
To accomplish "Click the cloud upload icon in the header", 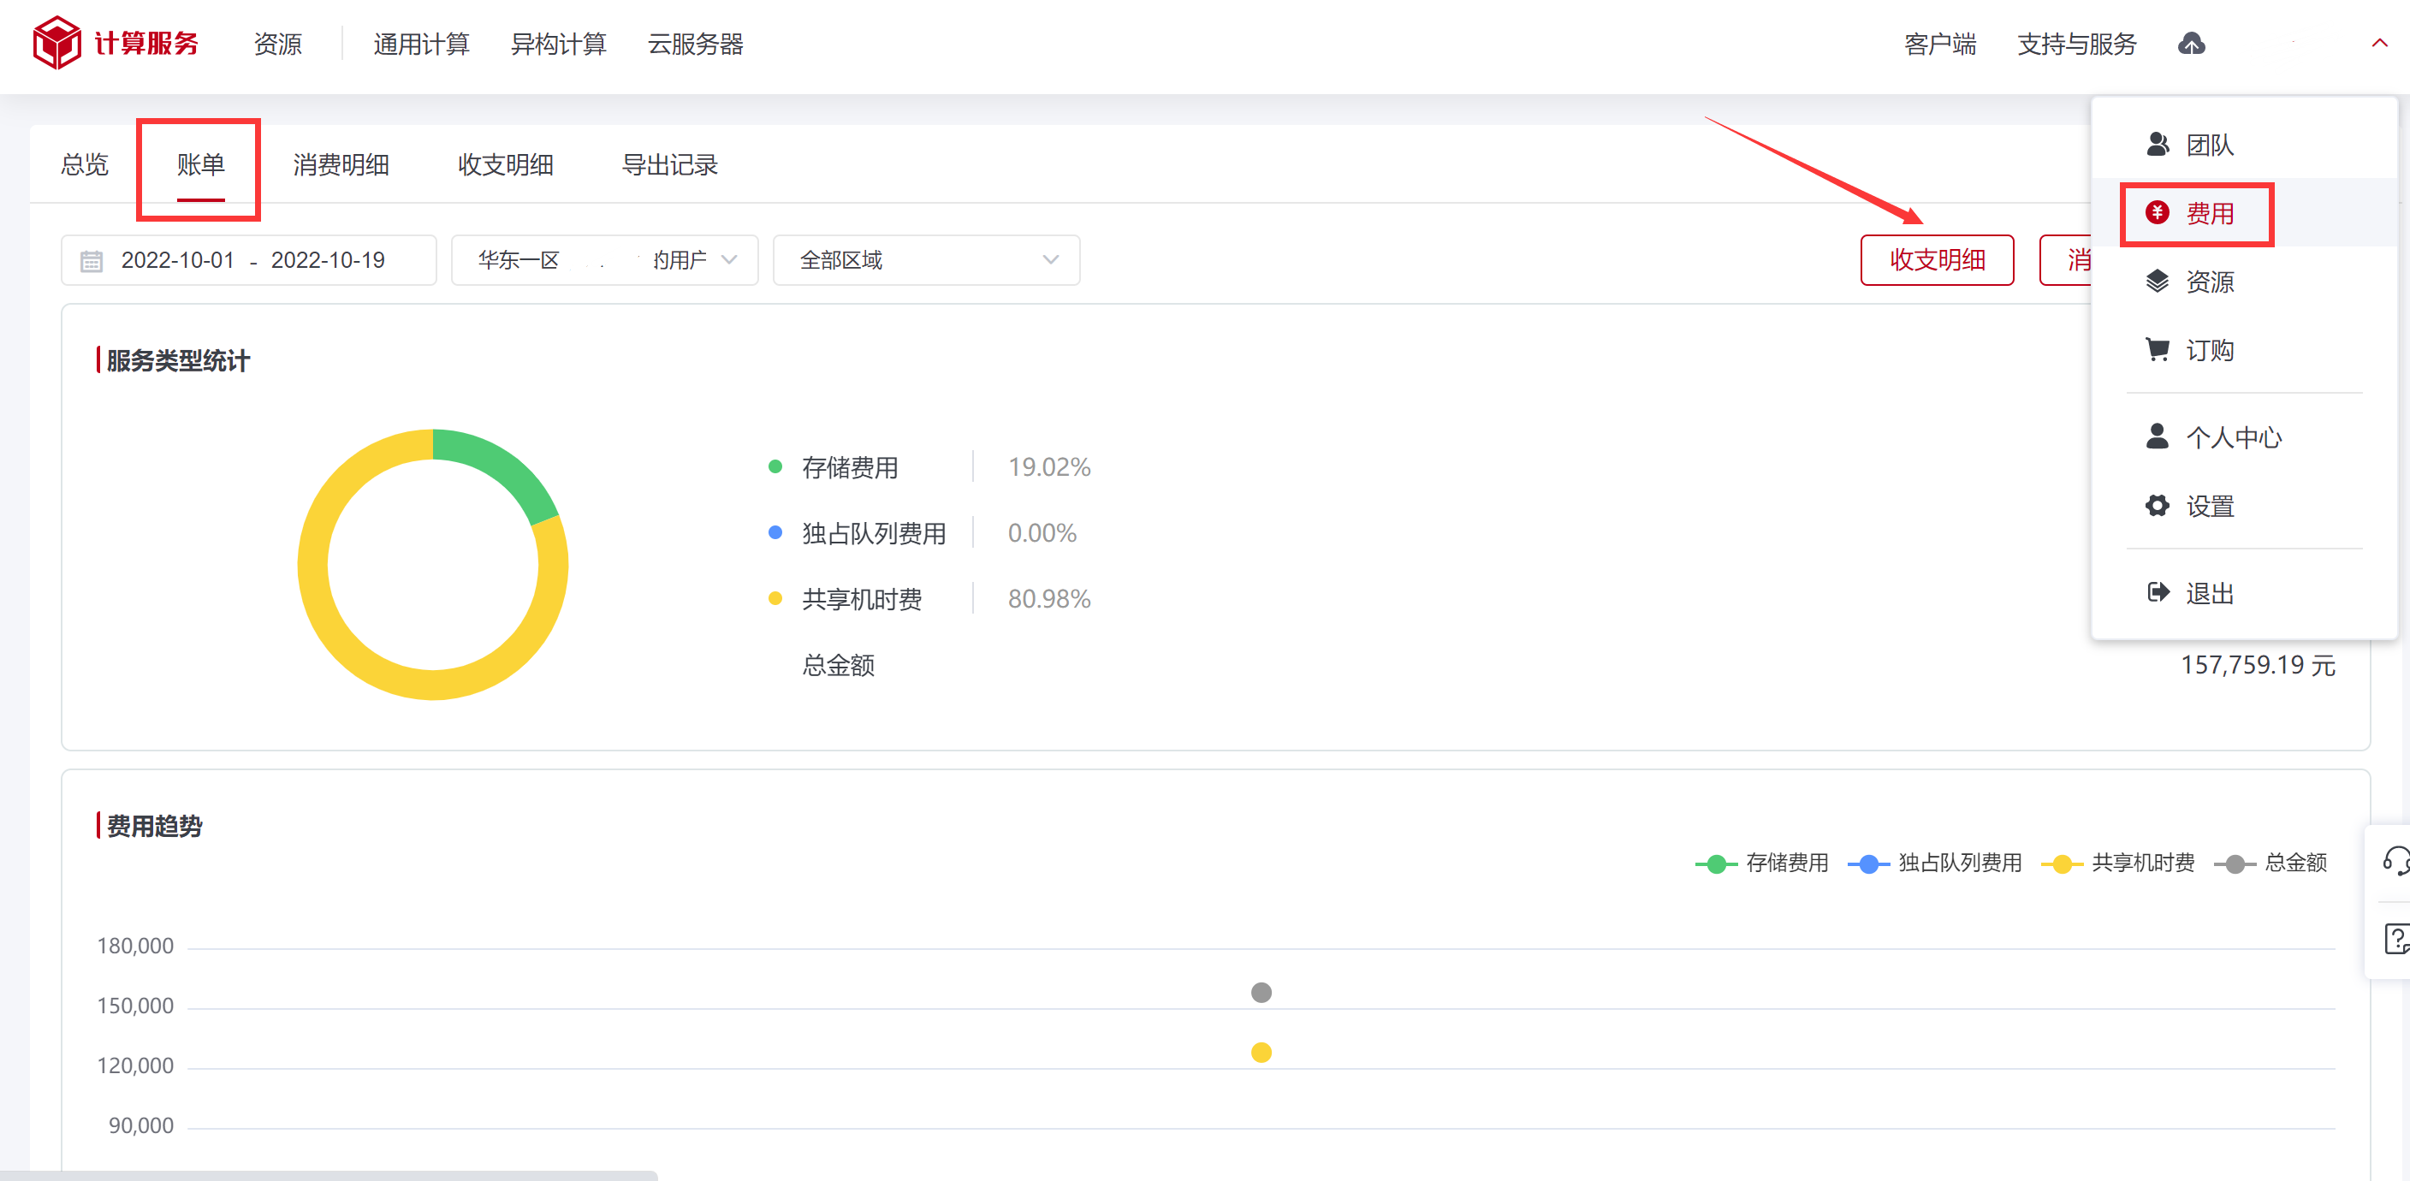I will pos(2191,44).
